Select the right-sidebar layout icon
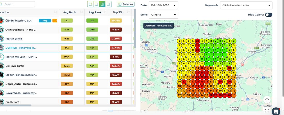The width and height of the screenshot is (284, 115). tap(108, 4)
